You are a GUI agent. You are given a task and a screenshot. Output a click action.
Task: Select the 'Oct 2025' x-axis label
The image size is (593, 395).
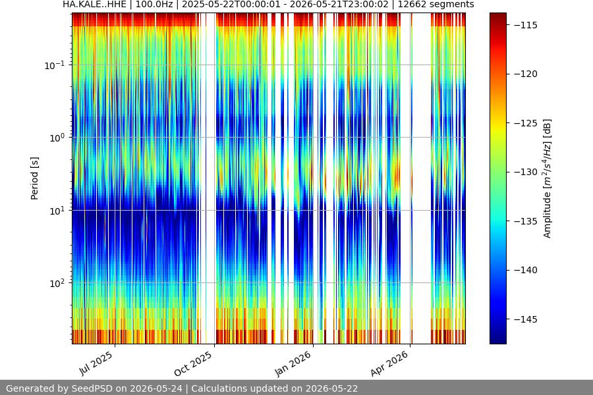point(193,363)
